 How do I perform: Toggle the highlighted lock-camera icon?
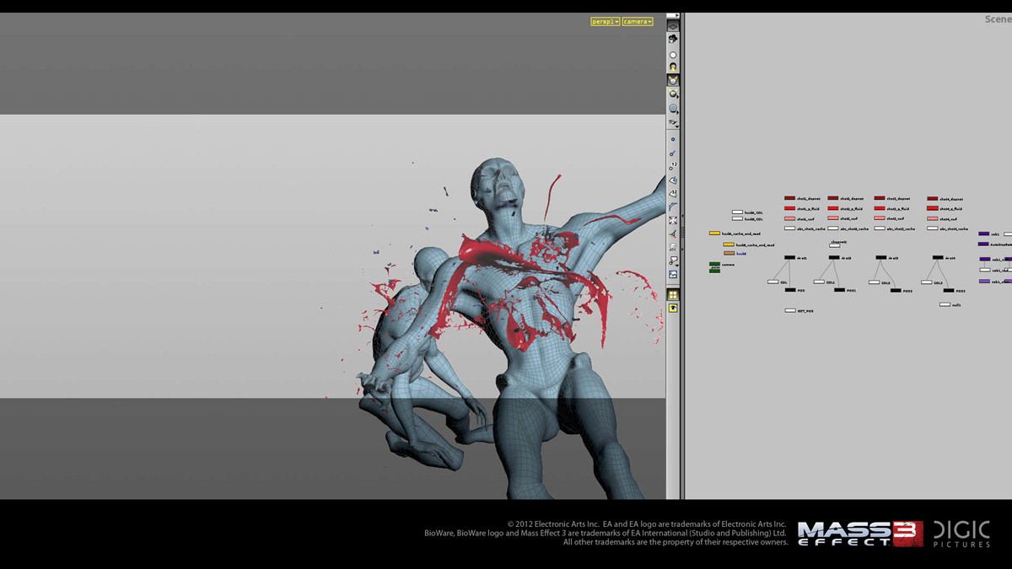click(673, 80)
